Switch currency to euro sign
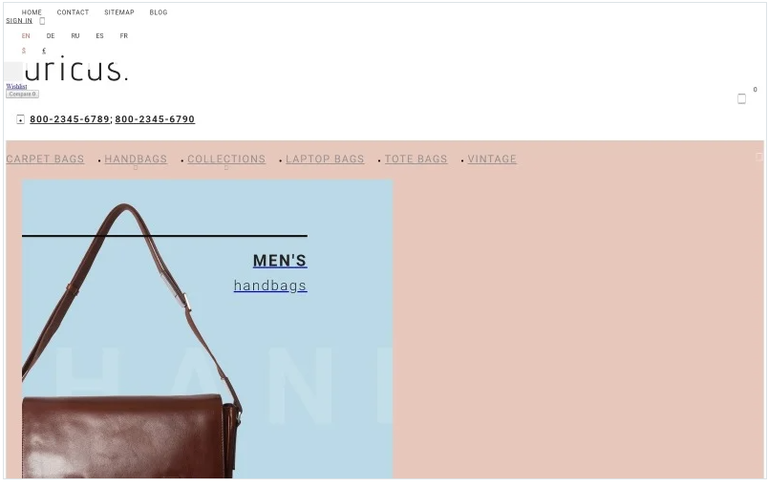The width and height of the screenshot is (768, 487). pyautogui.click(x=44, y=51)
